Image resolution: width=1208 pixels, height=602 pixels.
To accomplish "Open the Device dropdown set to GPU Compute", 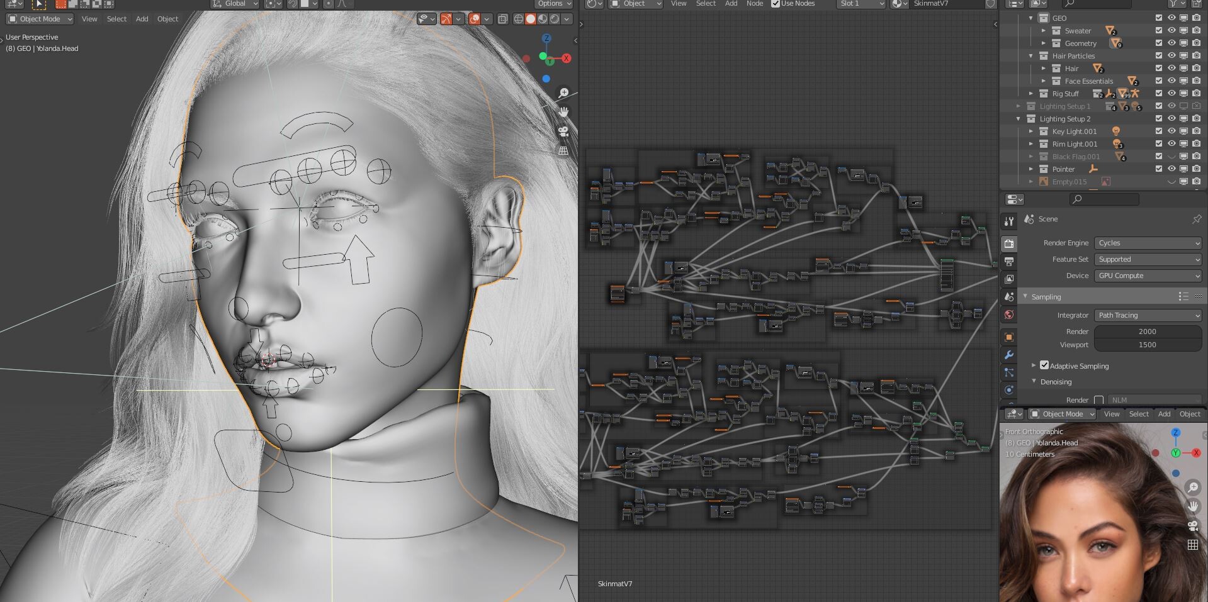I will point(1148,276).
